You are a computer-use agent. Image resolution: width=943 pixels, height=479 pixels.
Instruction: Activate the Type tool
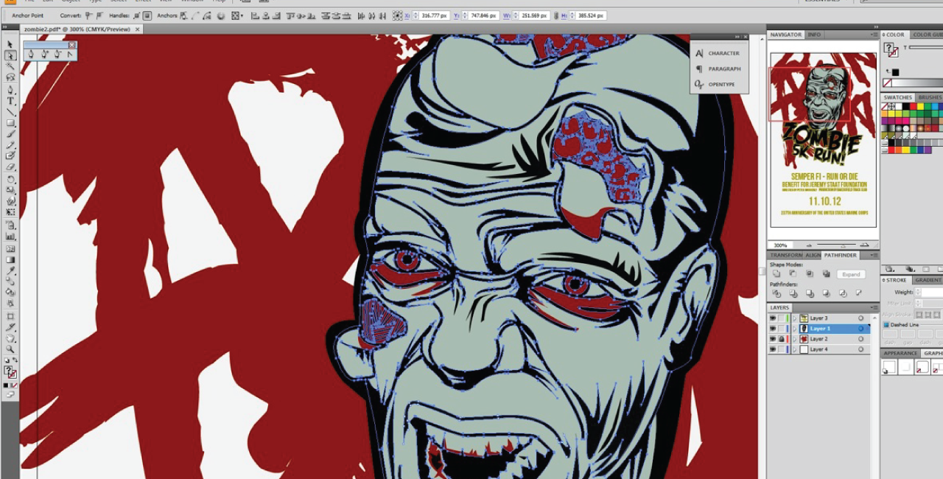[x=10, y=100]
